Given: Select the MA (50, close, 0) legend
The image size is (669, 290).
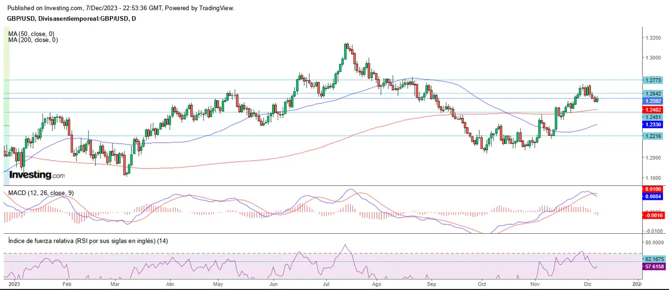Looking at the screenshot, I should tap(33, 34).
